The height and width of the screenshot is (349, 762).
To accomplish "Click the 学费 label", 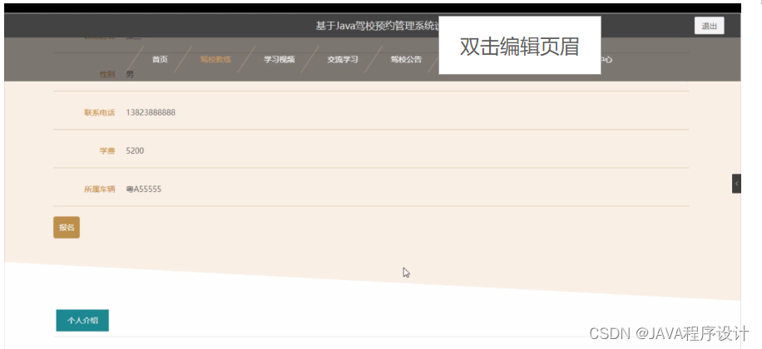I will click(107, 151).
